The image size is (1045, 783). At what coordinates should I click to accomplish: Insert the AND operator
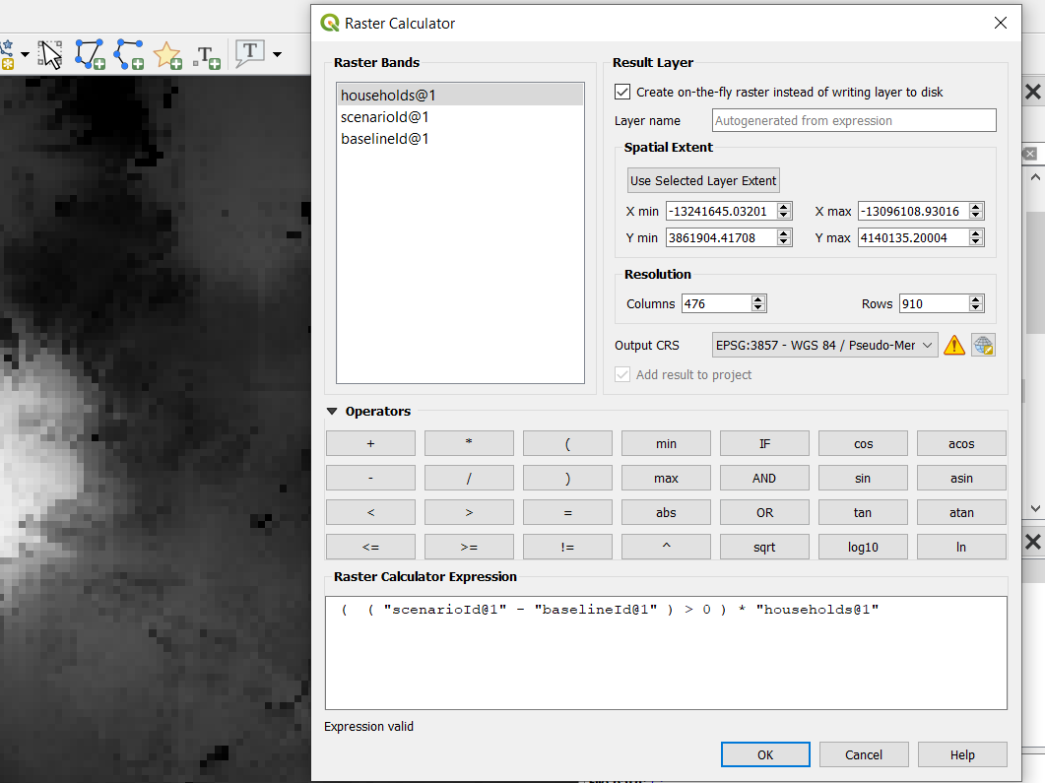tap(764, 478)
